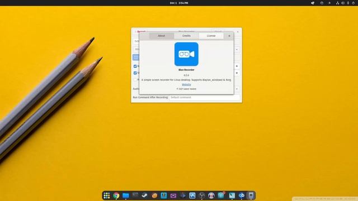Open the dark terminal icon in dock
The height and width of the screenshot is (201, 358).
(x=135, y=195)
